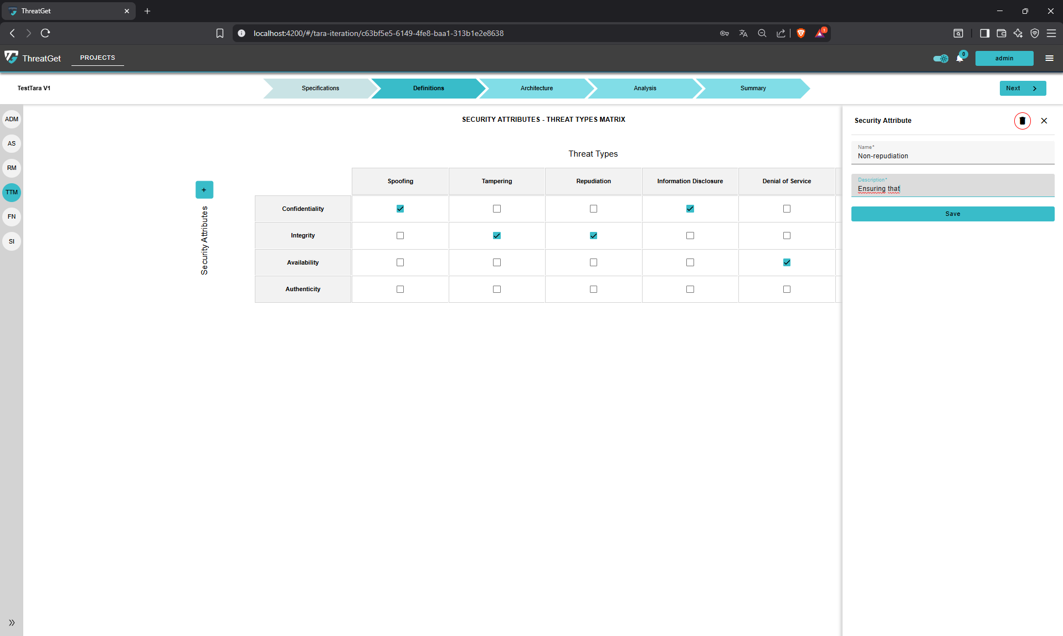Open the FN section from the sidebar
1063x636 pixels.
tap(11, 216)
